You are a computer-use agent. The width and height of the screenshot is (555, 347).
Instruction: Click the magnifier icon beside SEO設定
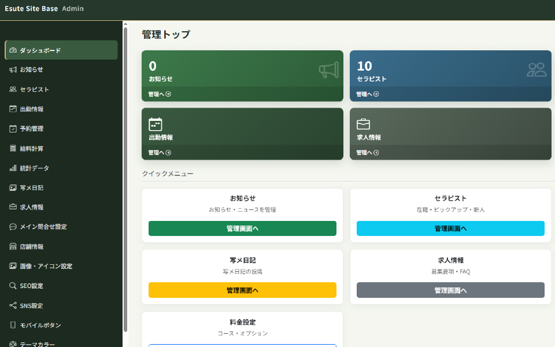click(13, 286)
